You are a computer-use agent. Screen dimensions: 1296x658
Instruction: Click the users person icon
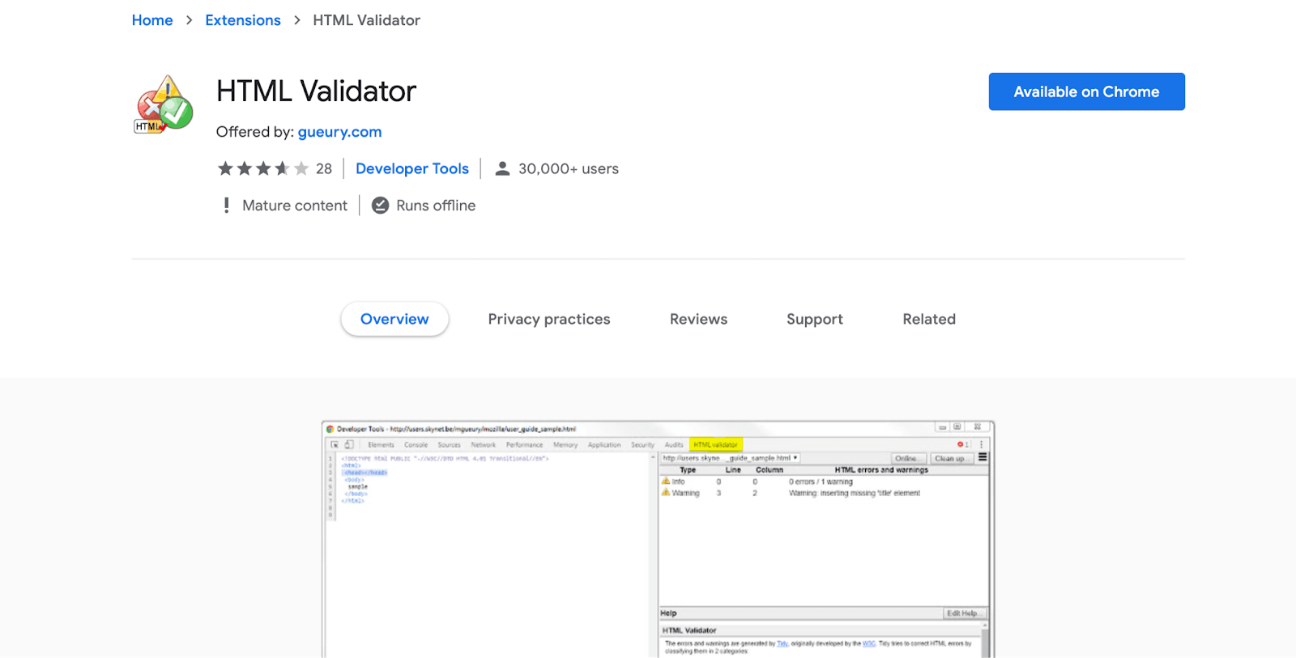point(502,168)
